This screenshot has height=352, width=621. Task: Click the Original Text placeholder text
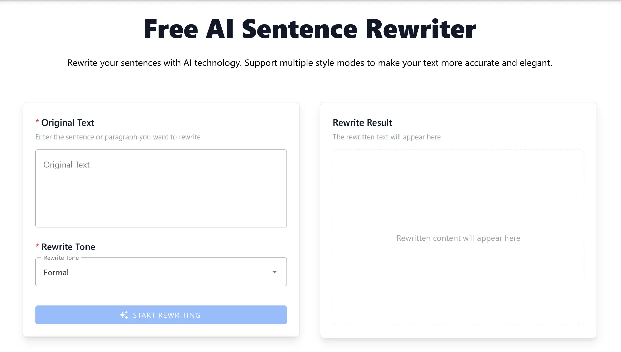click(x=66, y=165)
